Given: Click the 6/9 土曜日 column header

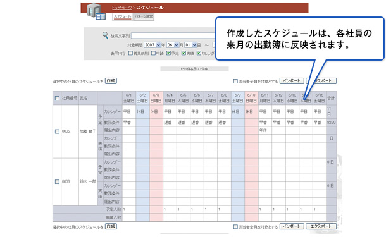Looking at the screenshot, I should click(x=237, y=98).
